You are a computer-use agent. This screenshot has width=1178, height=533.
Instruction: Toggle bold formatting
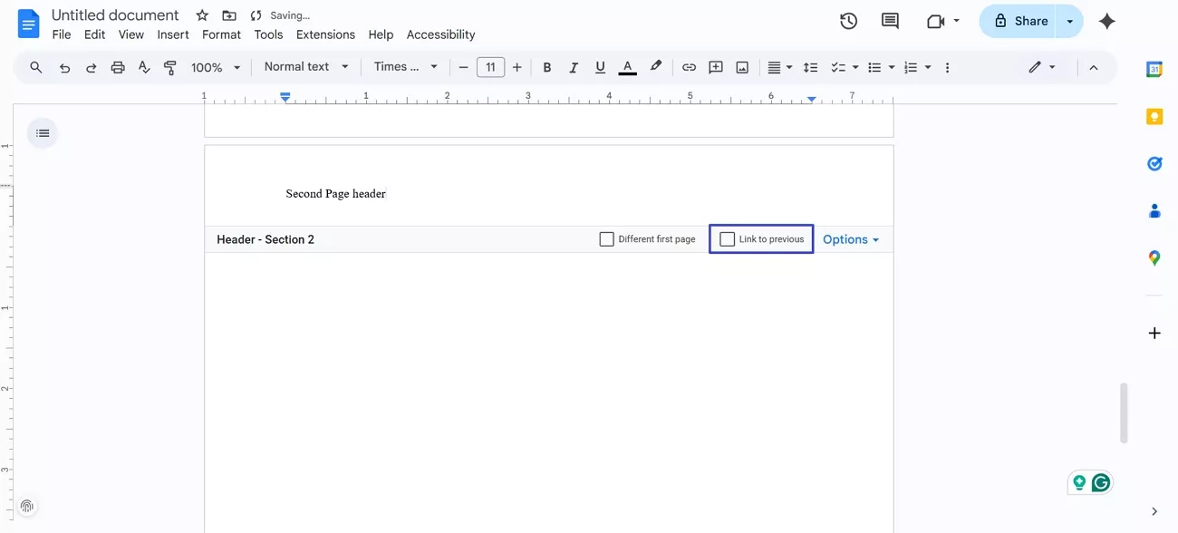(x=547, y=66)
